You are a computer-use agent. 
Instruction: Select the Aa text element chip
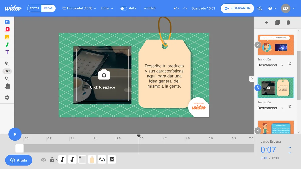(102, 159)
